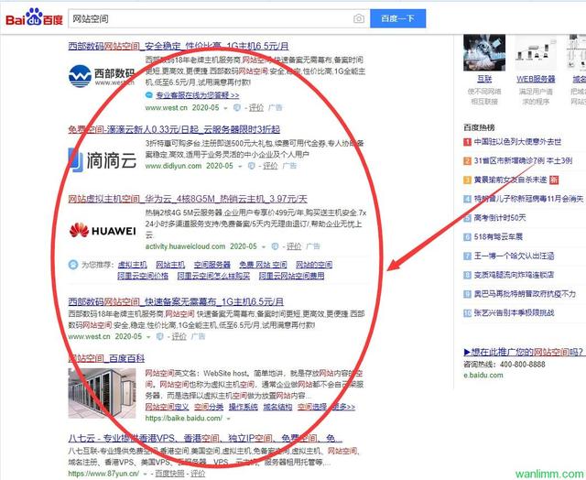This screenshot has width=586, height=480.
Task: Open hot topic 高考倒计时50天
Action: pyautogui.click(x=500, y=218)
